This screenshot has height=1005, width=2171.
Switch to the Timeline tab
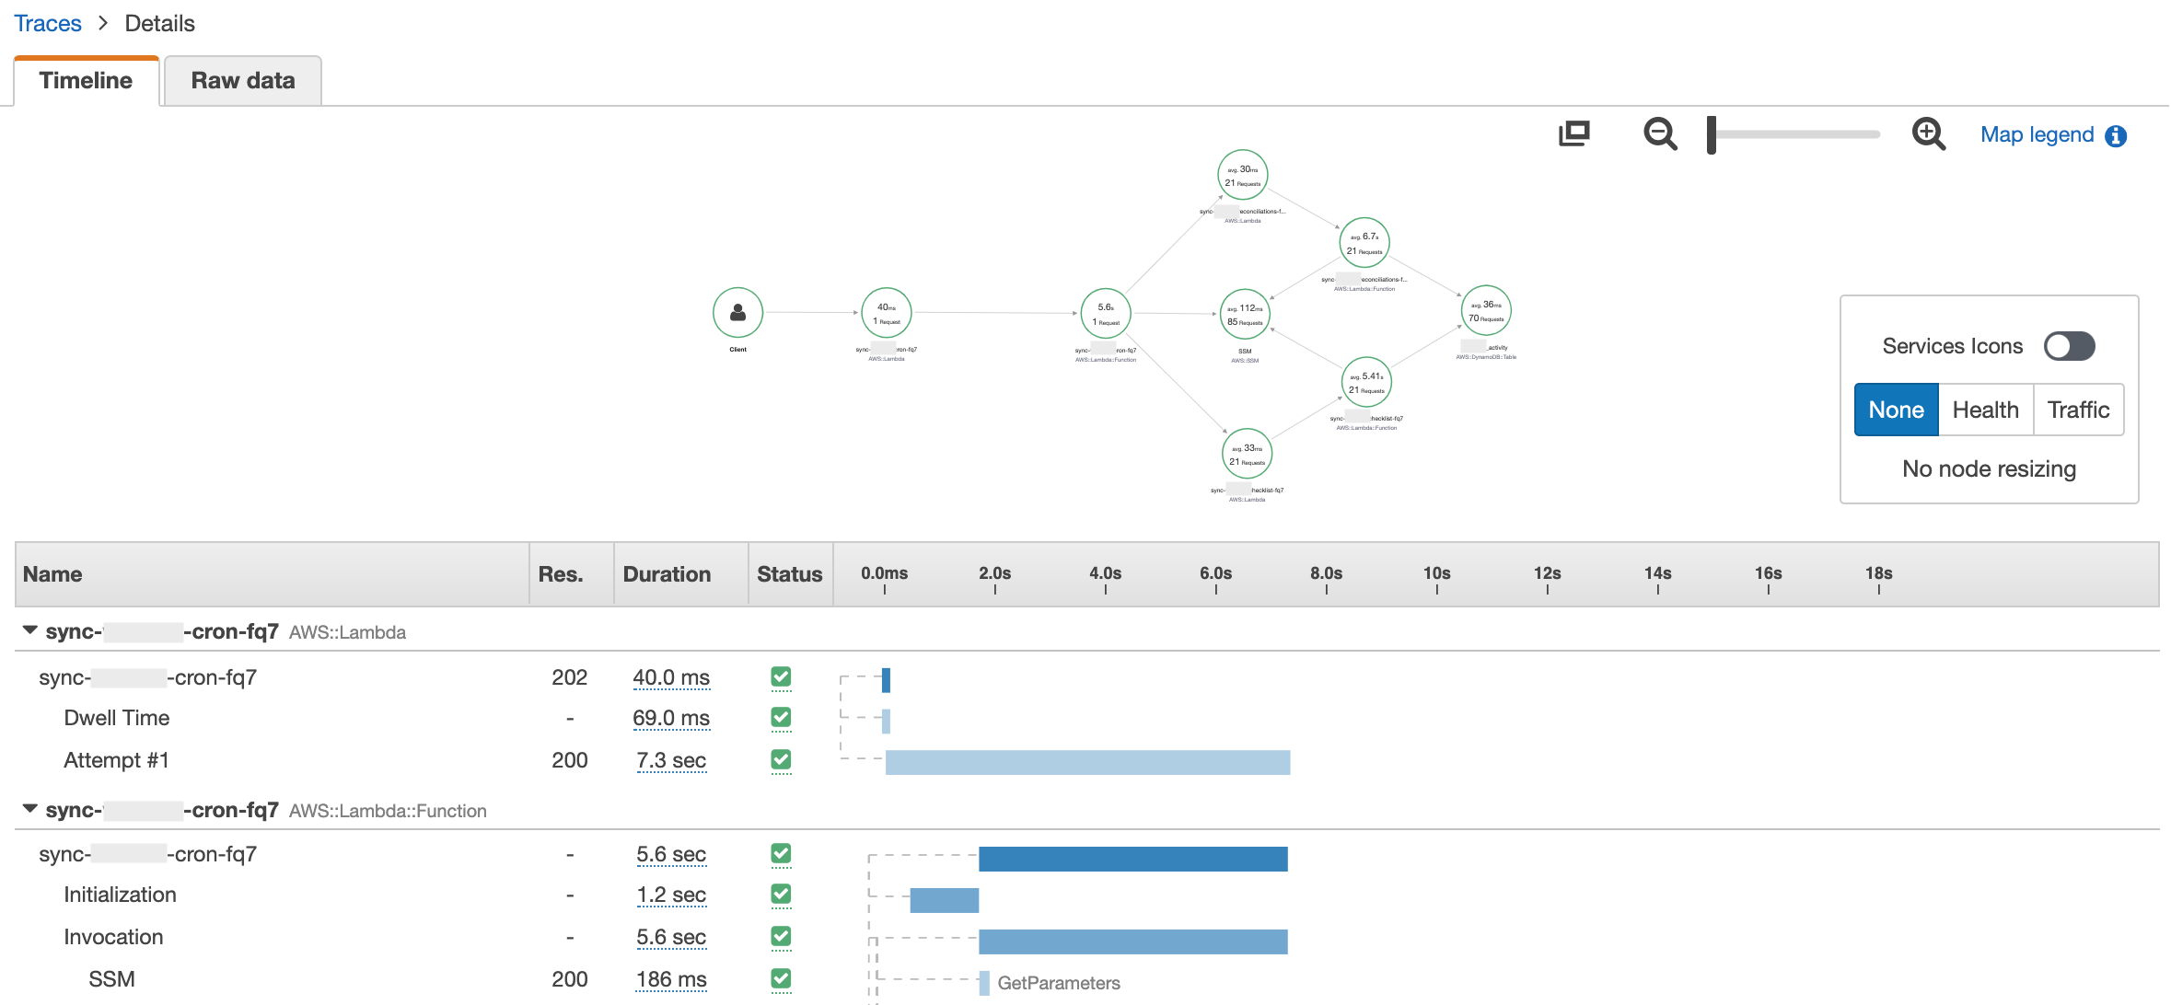point(86,81)
